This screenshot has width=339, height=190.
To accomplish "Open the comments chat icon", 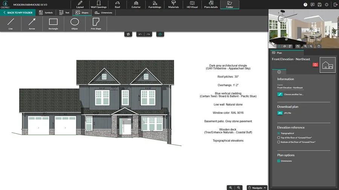I will point(312,5).
